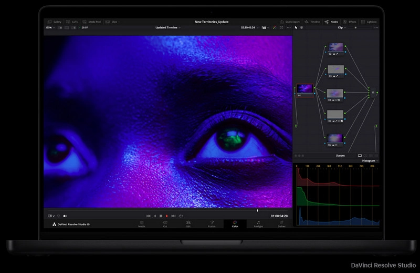Open the Effects panel
The width and height of the screenshot is (420, 273).
(350, 22)
